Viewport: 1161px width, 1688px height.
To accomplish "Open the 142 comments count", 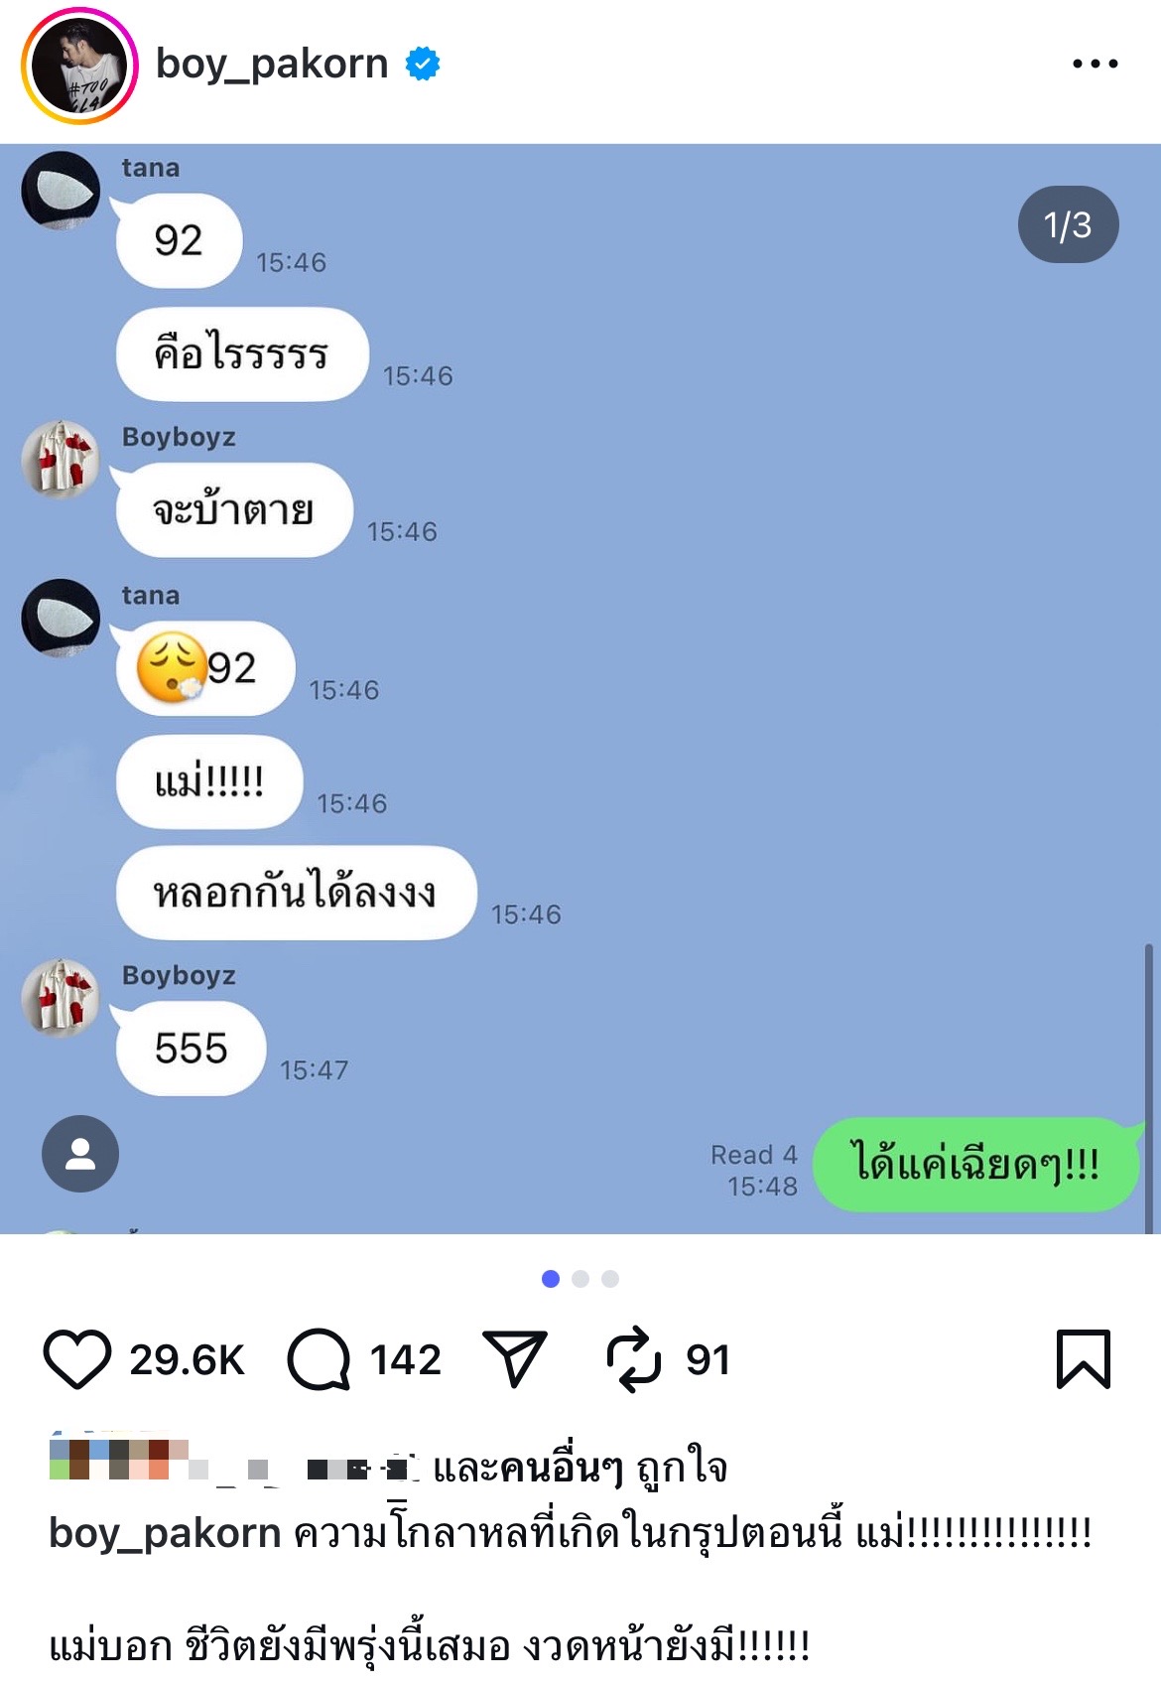I will [x=405, y=1359].
